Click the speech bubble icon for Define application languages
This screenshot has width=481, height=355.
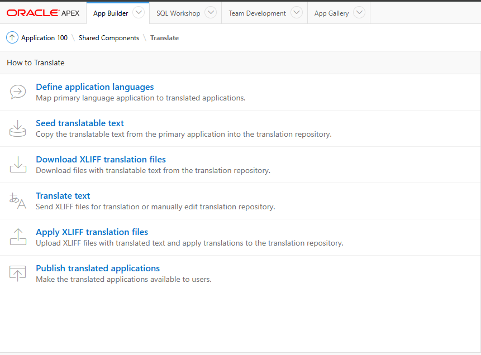[x=18, y=92]
